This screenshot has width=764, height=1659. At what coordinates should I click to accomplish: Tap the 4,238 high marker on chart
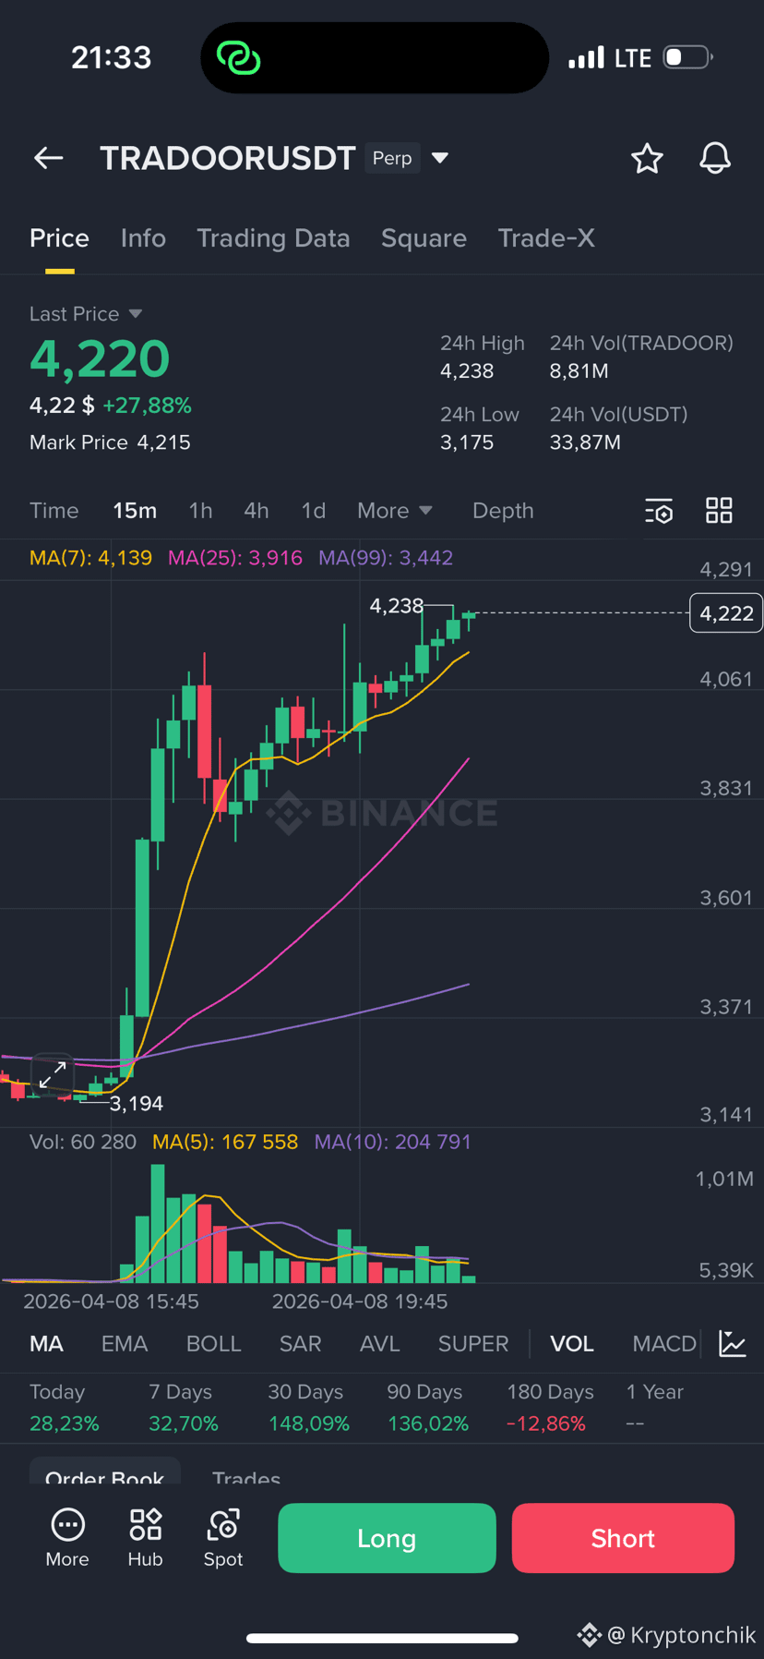pyautogui.click(x=396, y=606)
